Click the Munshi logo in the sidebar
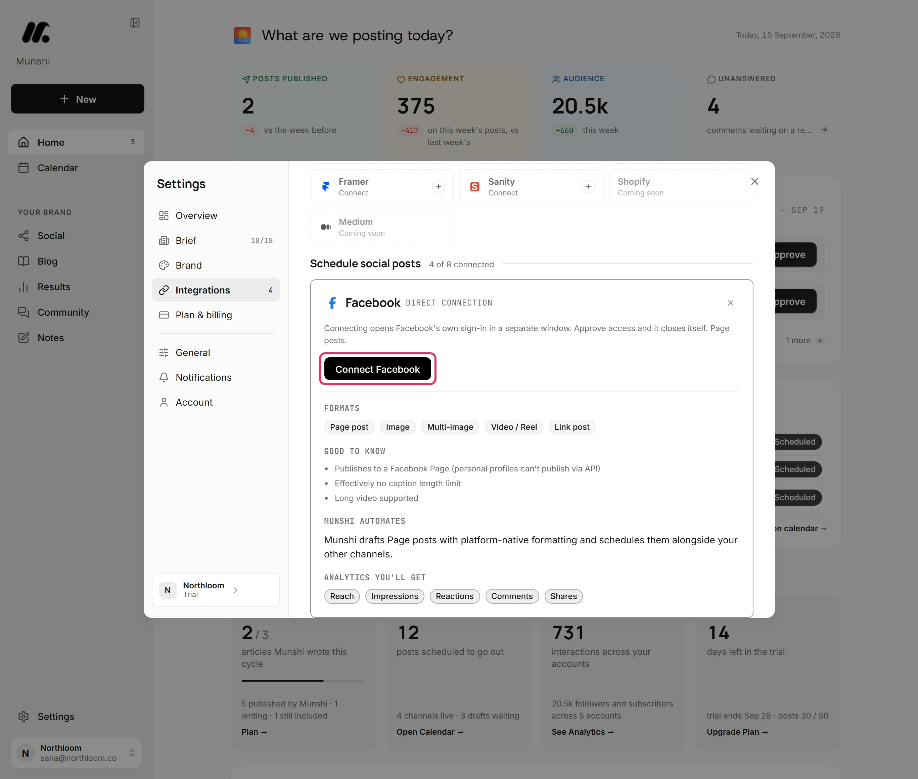The width and height of the screenshot is (918, 779). (36, 33)
